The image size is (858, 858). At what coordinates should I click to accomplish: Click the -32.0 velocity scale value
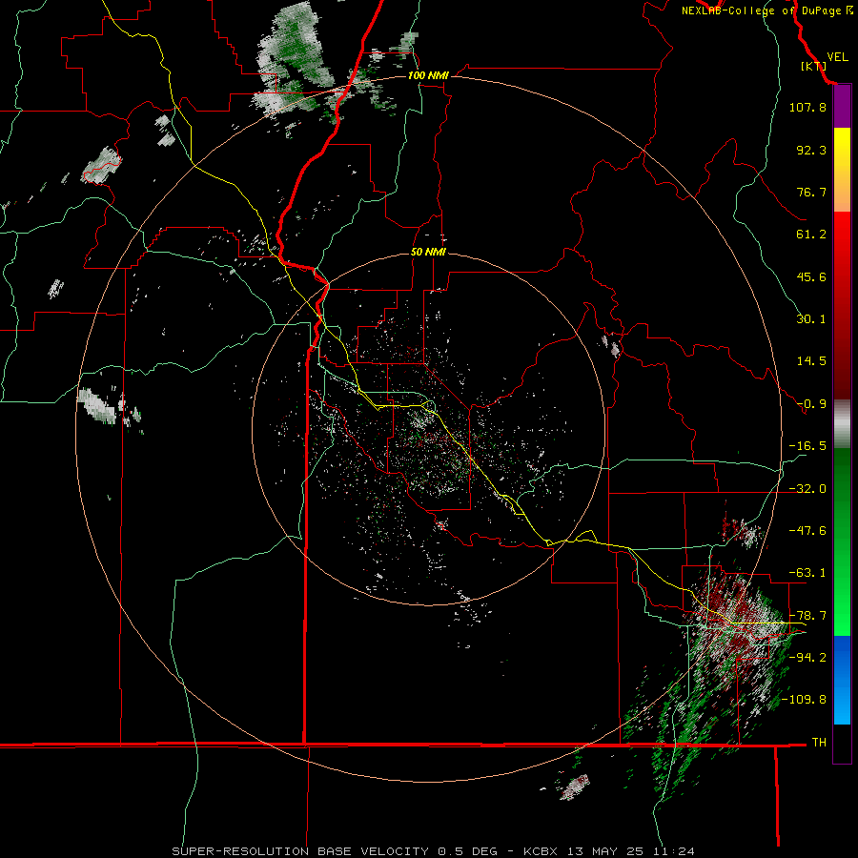pyautogui.click(x=807, y=489)
